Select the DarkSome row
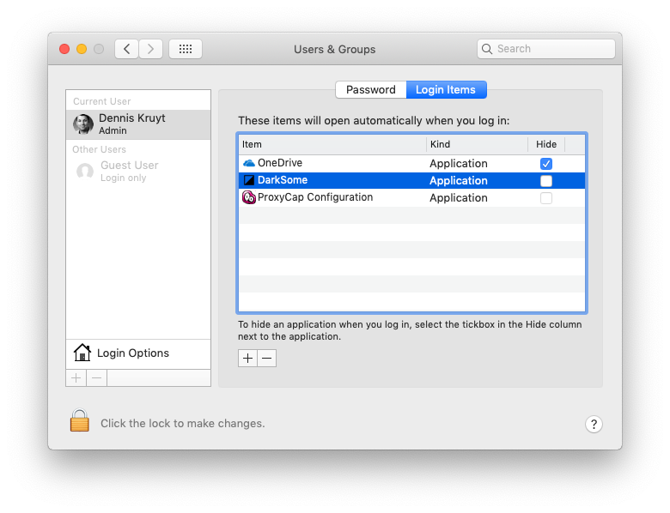This screenshot has height=513, width=670. click(412, 180)
